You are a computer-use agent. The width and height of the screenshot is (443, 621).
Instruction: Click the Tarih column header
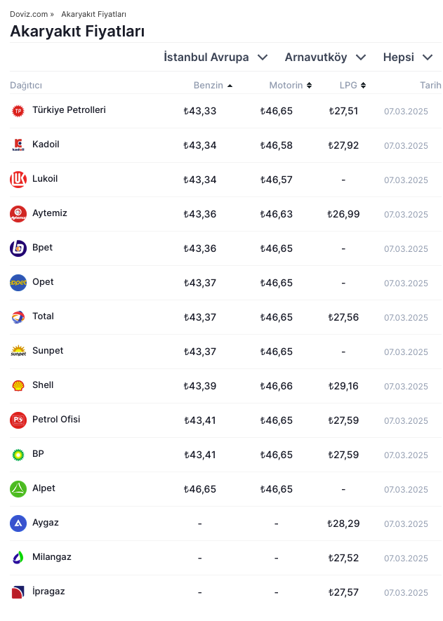[x=430, y=86]
